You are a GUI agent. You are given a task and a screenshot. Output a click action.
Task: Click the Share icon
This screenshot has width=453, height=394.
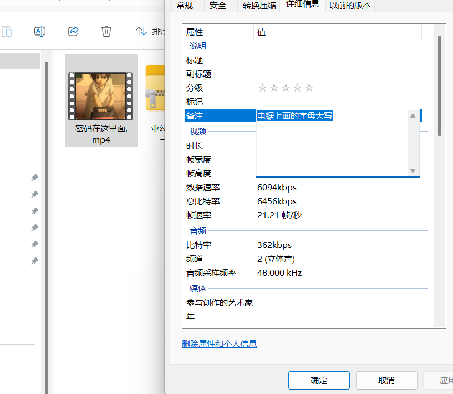(73, 31)
